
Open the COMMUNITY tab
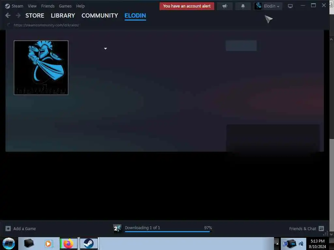coord(100,16)
